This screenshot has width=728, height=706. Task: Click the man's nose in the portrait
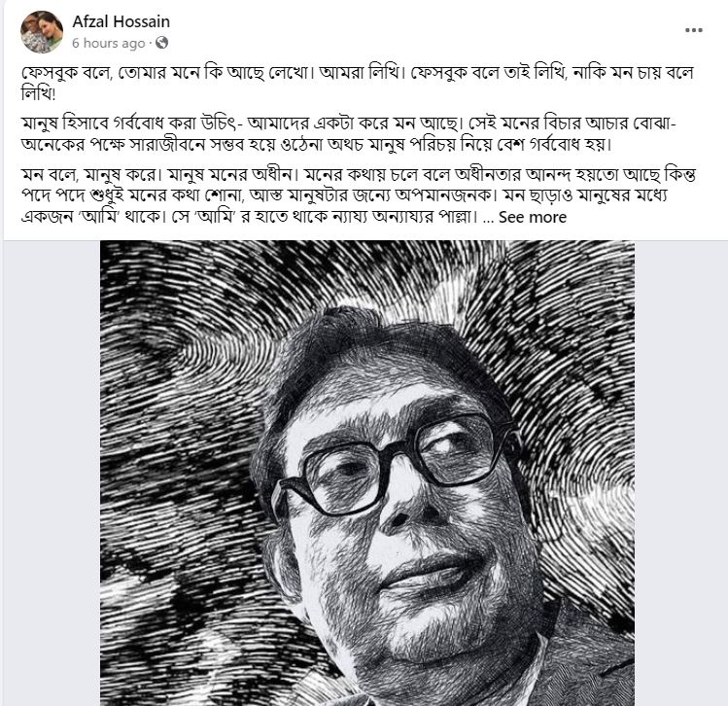[x=406, y=509]
